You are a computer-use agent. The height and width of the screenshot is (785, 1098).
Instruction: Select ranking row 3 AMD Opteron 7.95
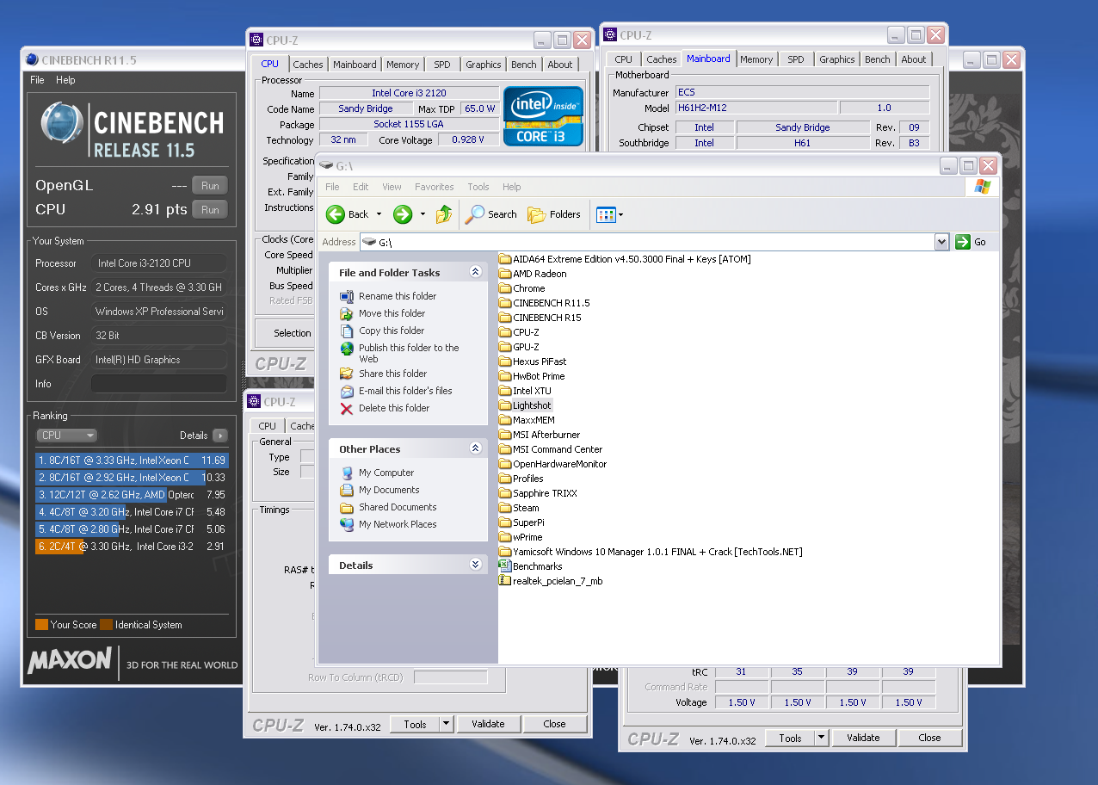pos(133,495)
